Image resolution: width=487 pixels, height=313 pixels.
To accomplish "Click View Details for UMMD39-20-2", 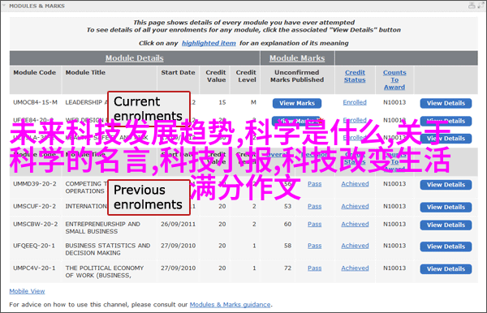I will point(446,185).
